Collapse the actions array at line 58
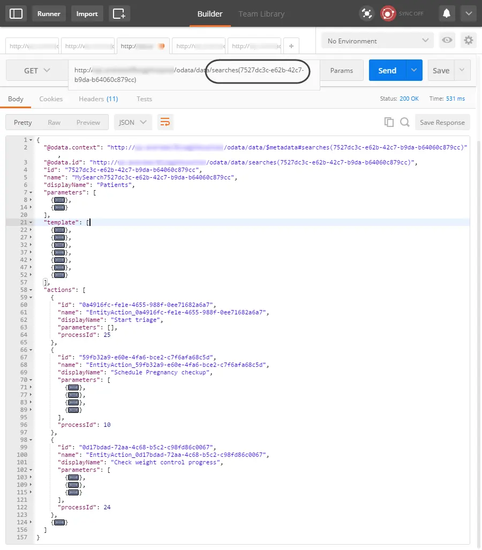This screenshot has width=482, height=550. point(31,290)
